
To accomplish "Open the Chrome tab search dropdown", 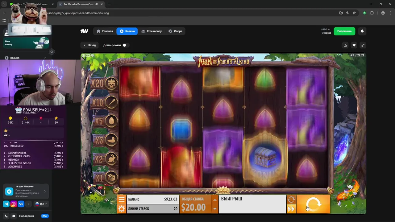I will coord(4,4).
